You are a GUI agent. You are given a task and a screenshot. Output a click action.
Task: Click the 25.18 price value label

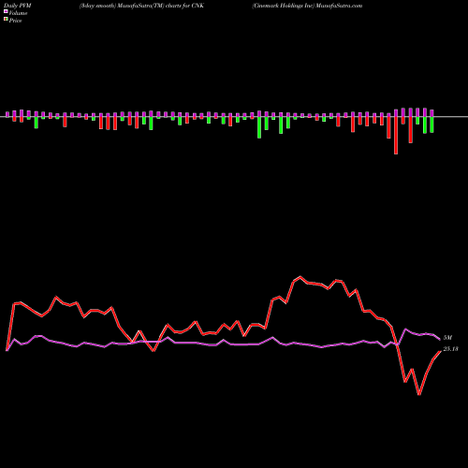point(450,349)
